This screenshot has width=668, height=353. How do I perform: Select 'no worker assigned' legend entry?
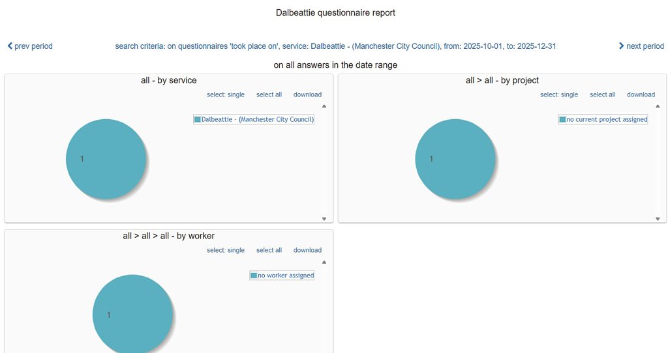tap(286, 275)
